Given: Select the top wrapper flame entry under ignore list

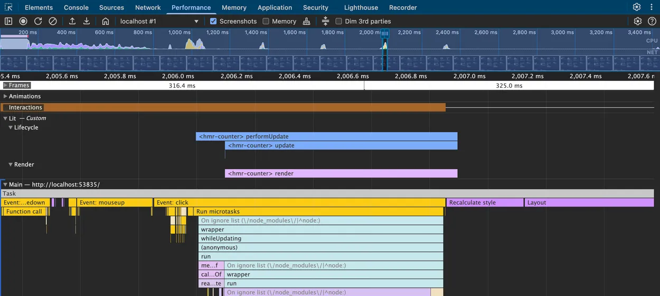Looking at the screenshot, I should [x=321, y=229].
